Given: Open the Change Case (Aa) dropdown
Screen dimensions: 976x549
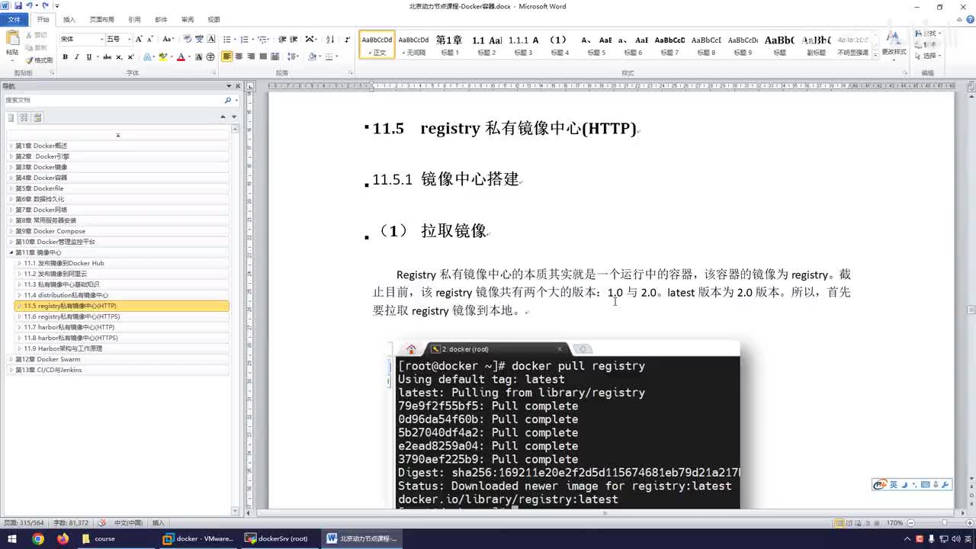Looking at the screenshot, I should point(175,39).
